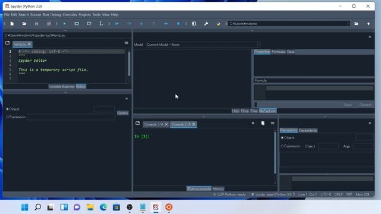
Task: Save all files from the toolbar
Action: (x=49, y=24)
